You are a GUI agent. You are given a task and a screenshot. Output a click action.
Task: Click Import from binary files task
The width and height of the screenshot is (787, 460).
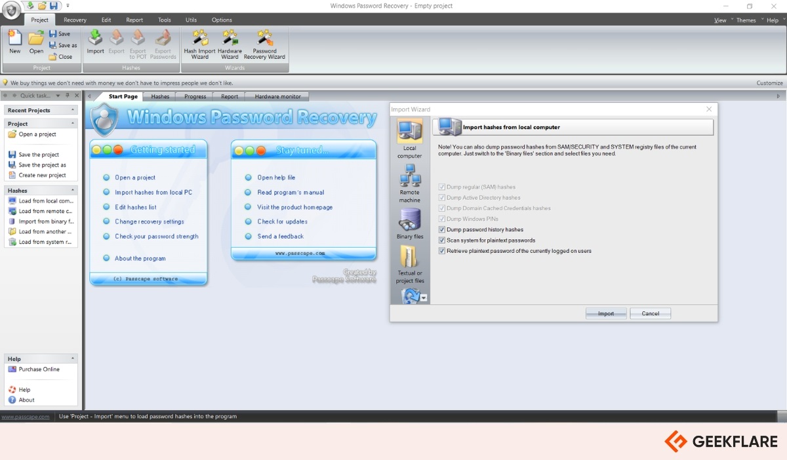tap(41, 221)
